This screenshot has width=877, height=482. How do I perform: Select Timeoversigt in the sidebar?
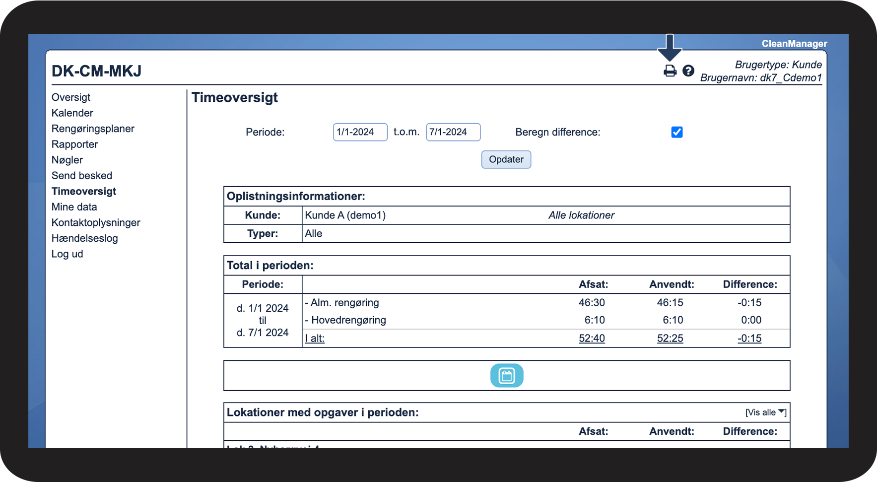(x=84, y=191)
